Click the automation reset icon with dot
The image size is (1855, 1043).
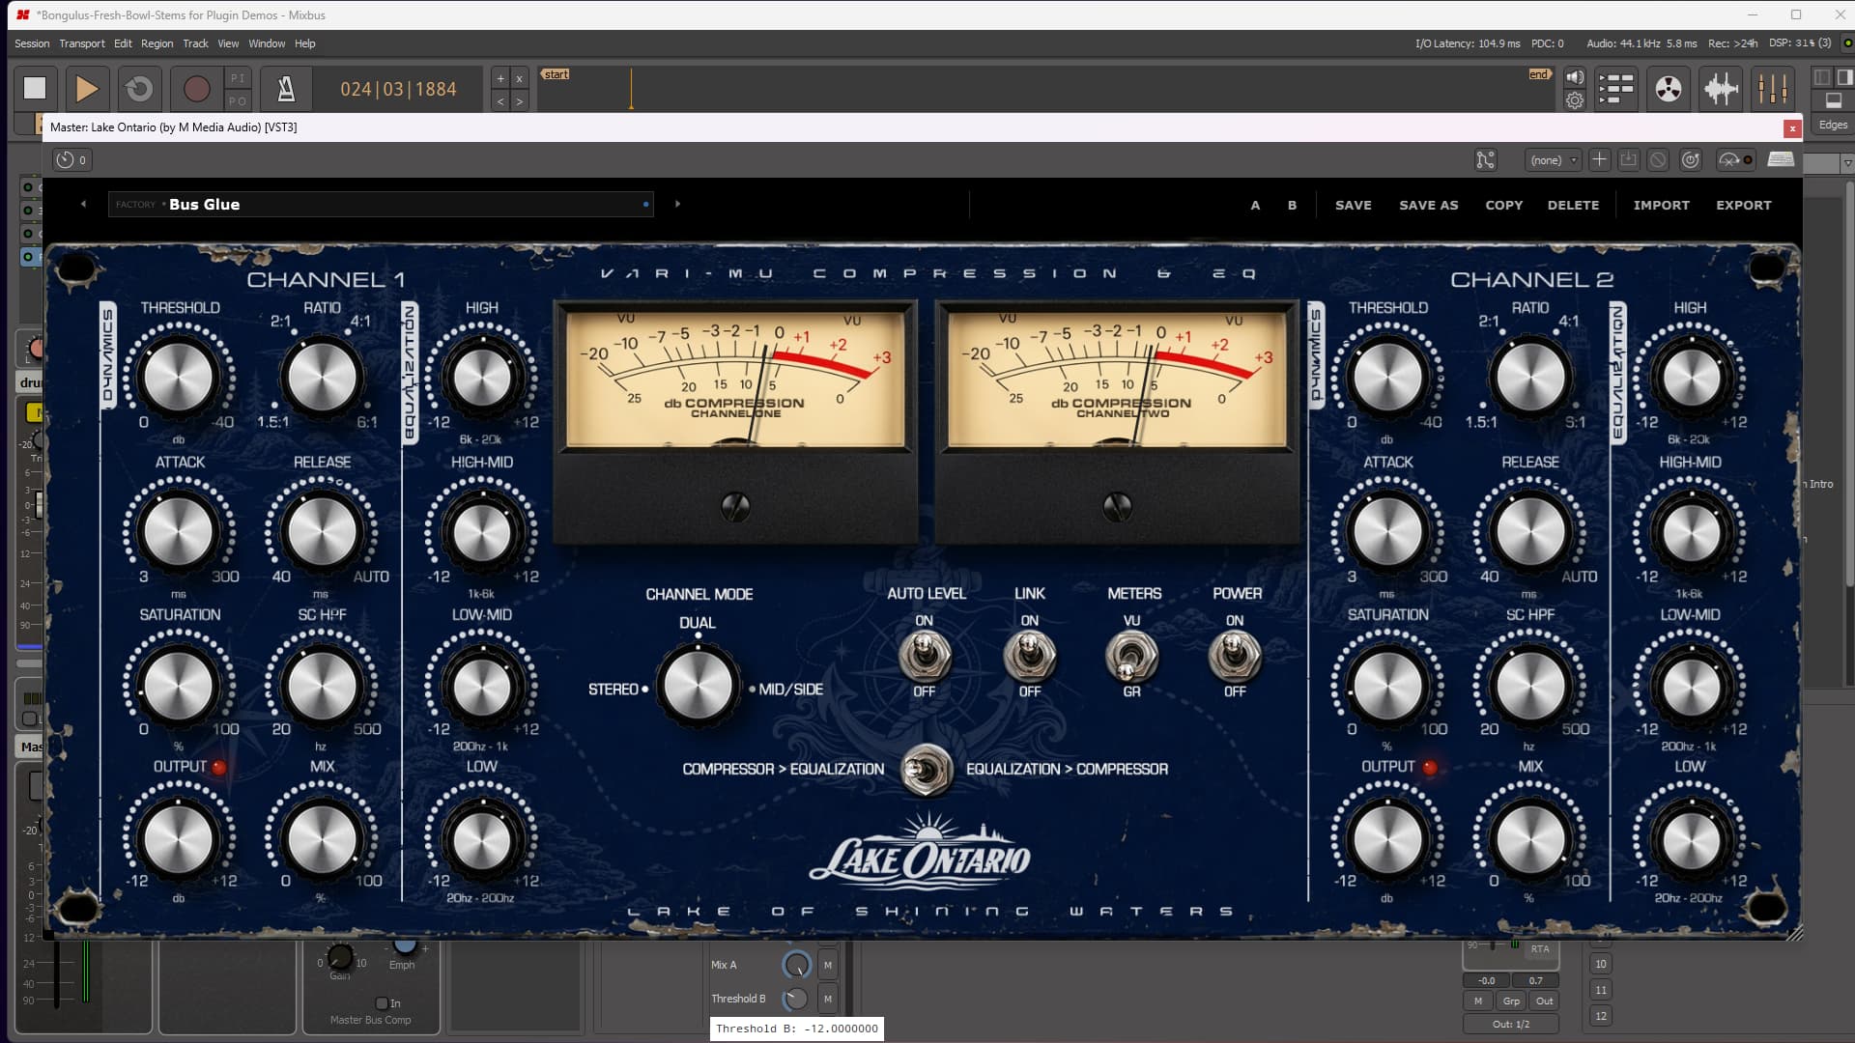point(1735,160)
